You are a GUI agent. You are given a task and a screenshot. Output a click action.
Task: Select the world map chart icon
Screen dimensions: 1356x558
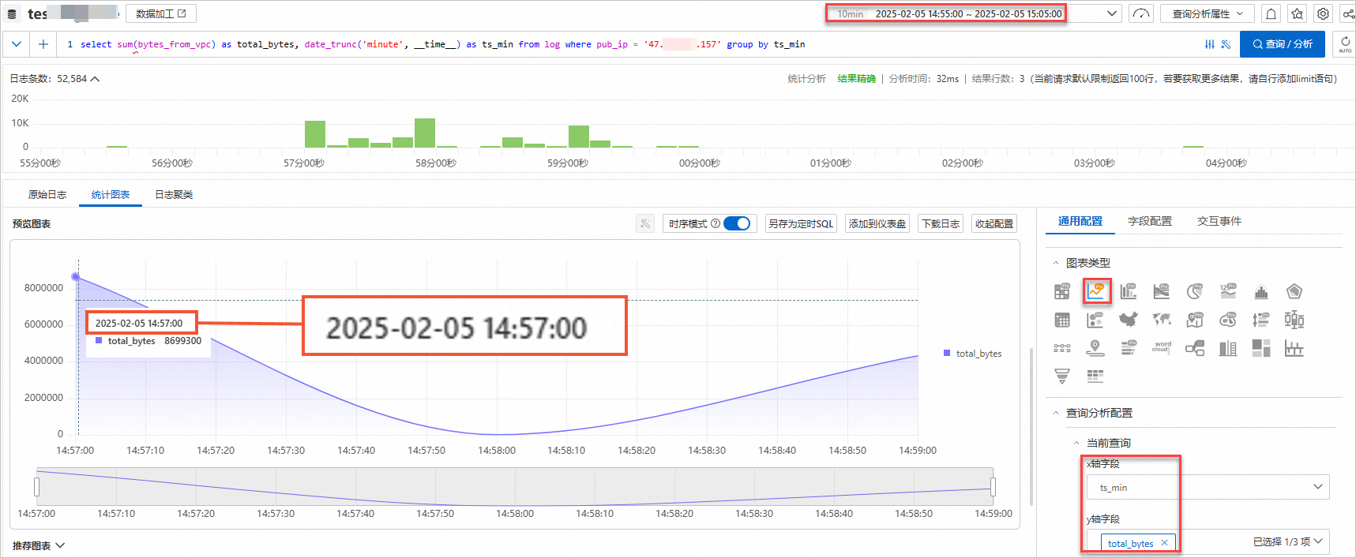[x=1162, y=320]
